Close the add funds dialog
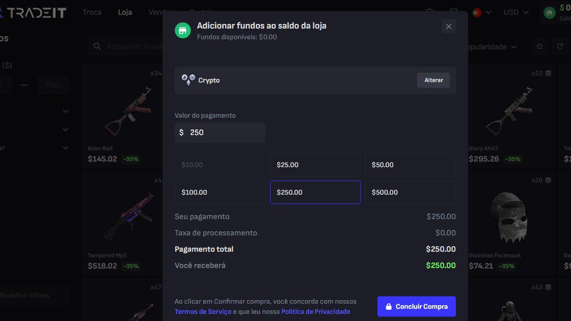 click(448, 26)
